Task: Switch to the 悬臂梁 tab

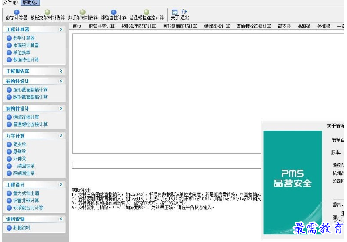Action: [x=304, y=26]
